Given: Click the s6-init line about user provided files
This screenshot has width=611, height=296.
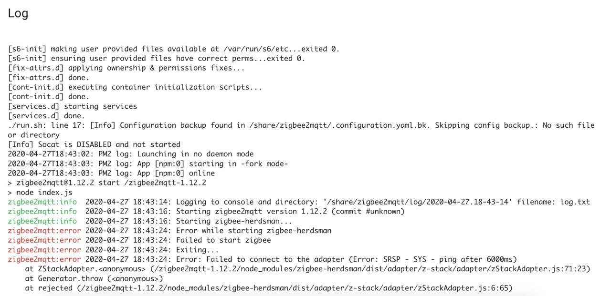Looking at the screenshot, I should click(x=174, y=49).
